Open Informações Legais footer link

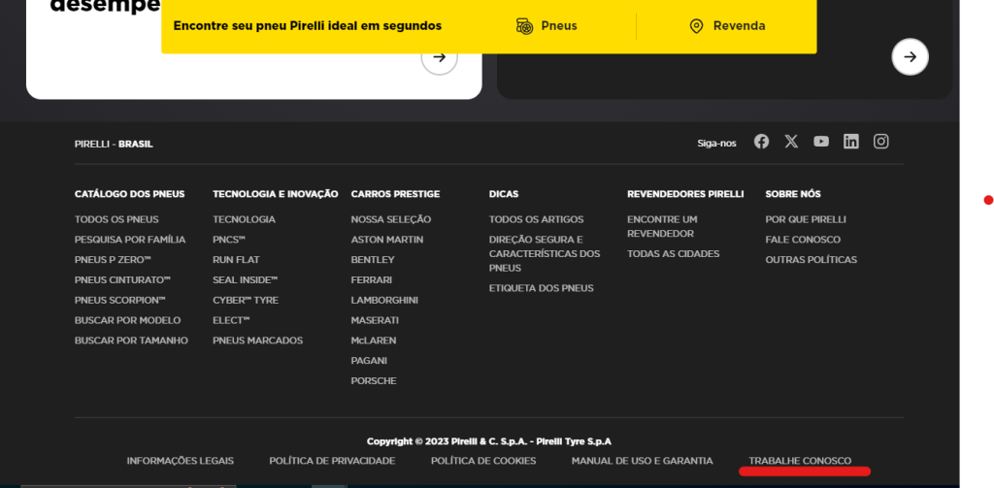pyautogui.click(x=180, y=461)
